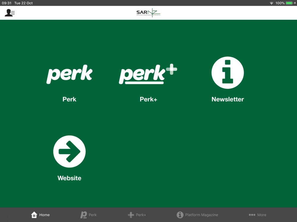
Task: Check the battery indicator in status bar
Action: point(290,3)
